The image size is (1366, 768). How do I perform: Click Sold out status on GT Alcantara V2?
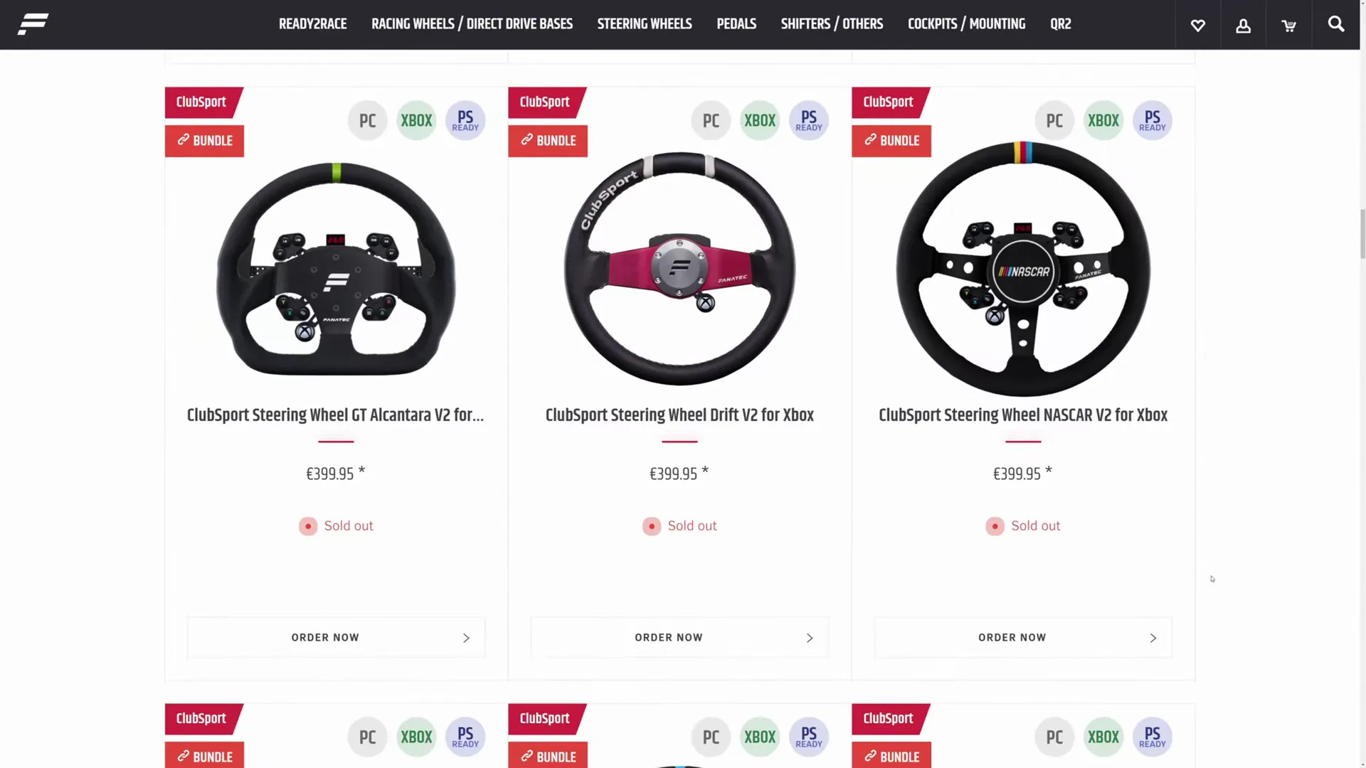coord(336,526)
